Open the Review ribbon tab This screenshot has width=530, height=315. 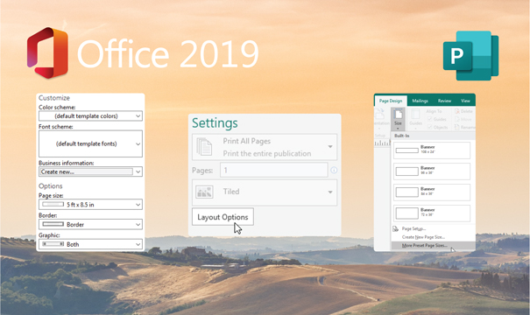(444, 101)
